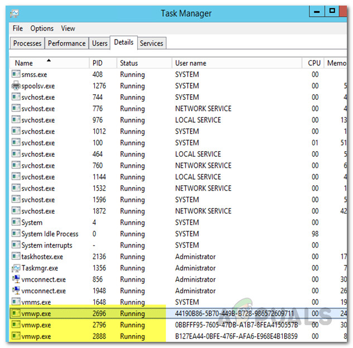353x348 pixels.
Task: Click the icon for svchost.exe PID 1144
Action: click(x=16, y=176)
